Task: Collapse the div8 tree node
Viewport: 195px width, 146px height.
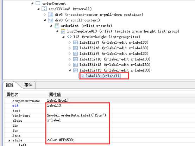Action: [45, 20]
